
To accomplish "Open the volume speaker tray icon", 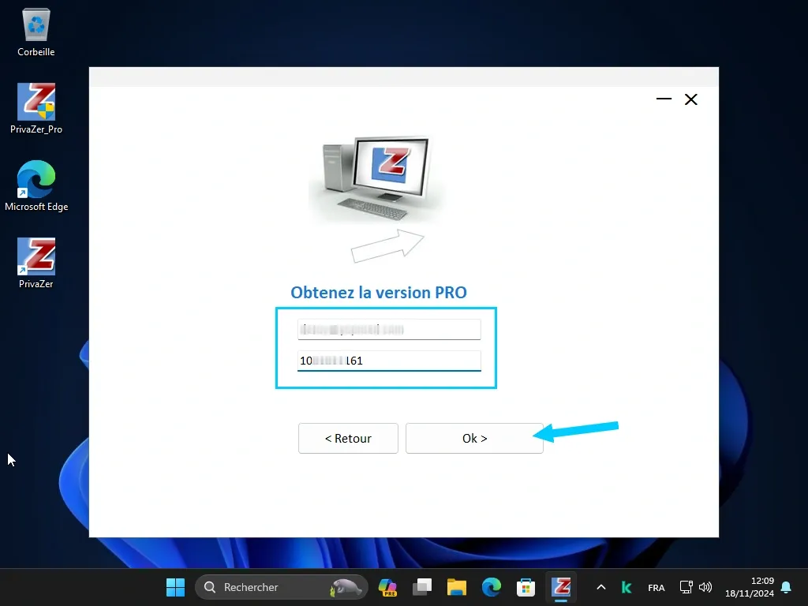I will tap(705, 587).
